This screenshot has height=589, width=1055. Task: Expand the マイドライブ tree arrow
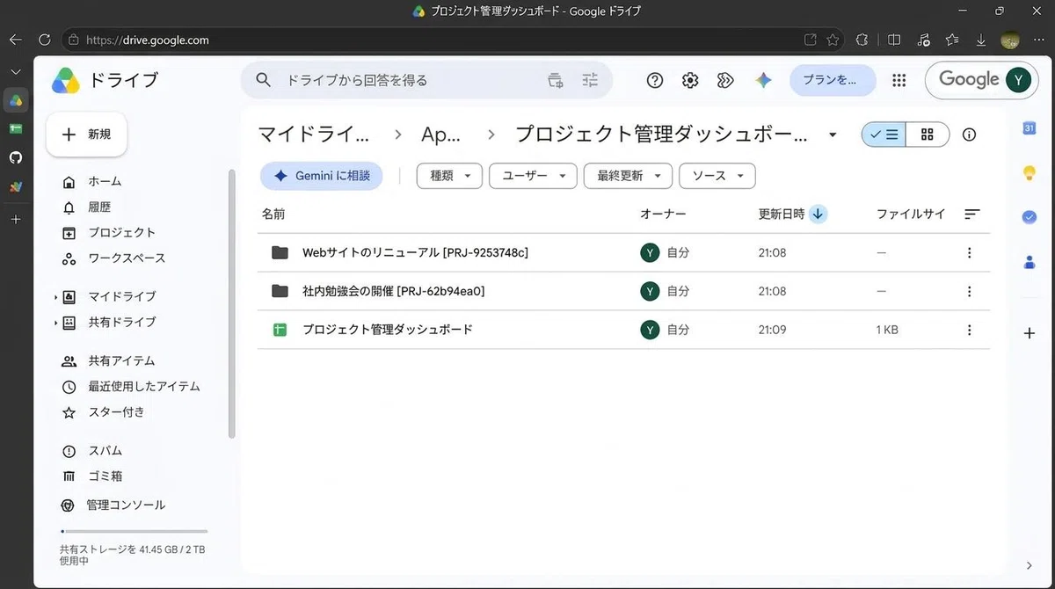pos(56,297)
